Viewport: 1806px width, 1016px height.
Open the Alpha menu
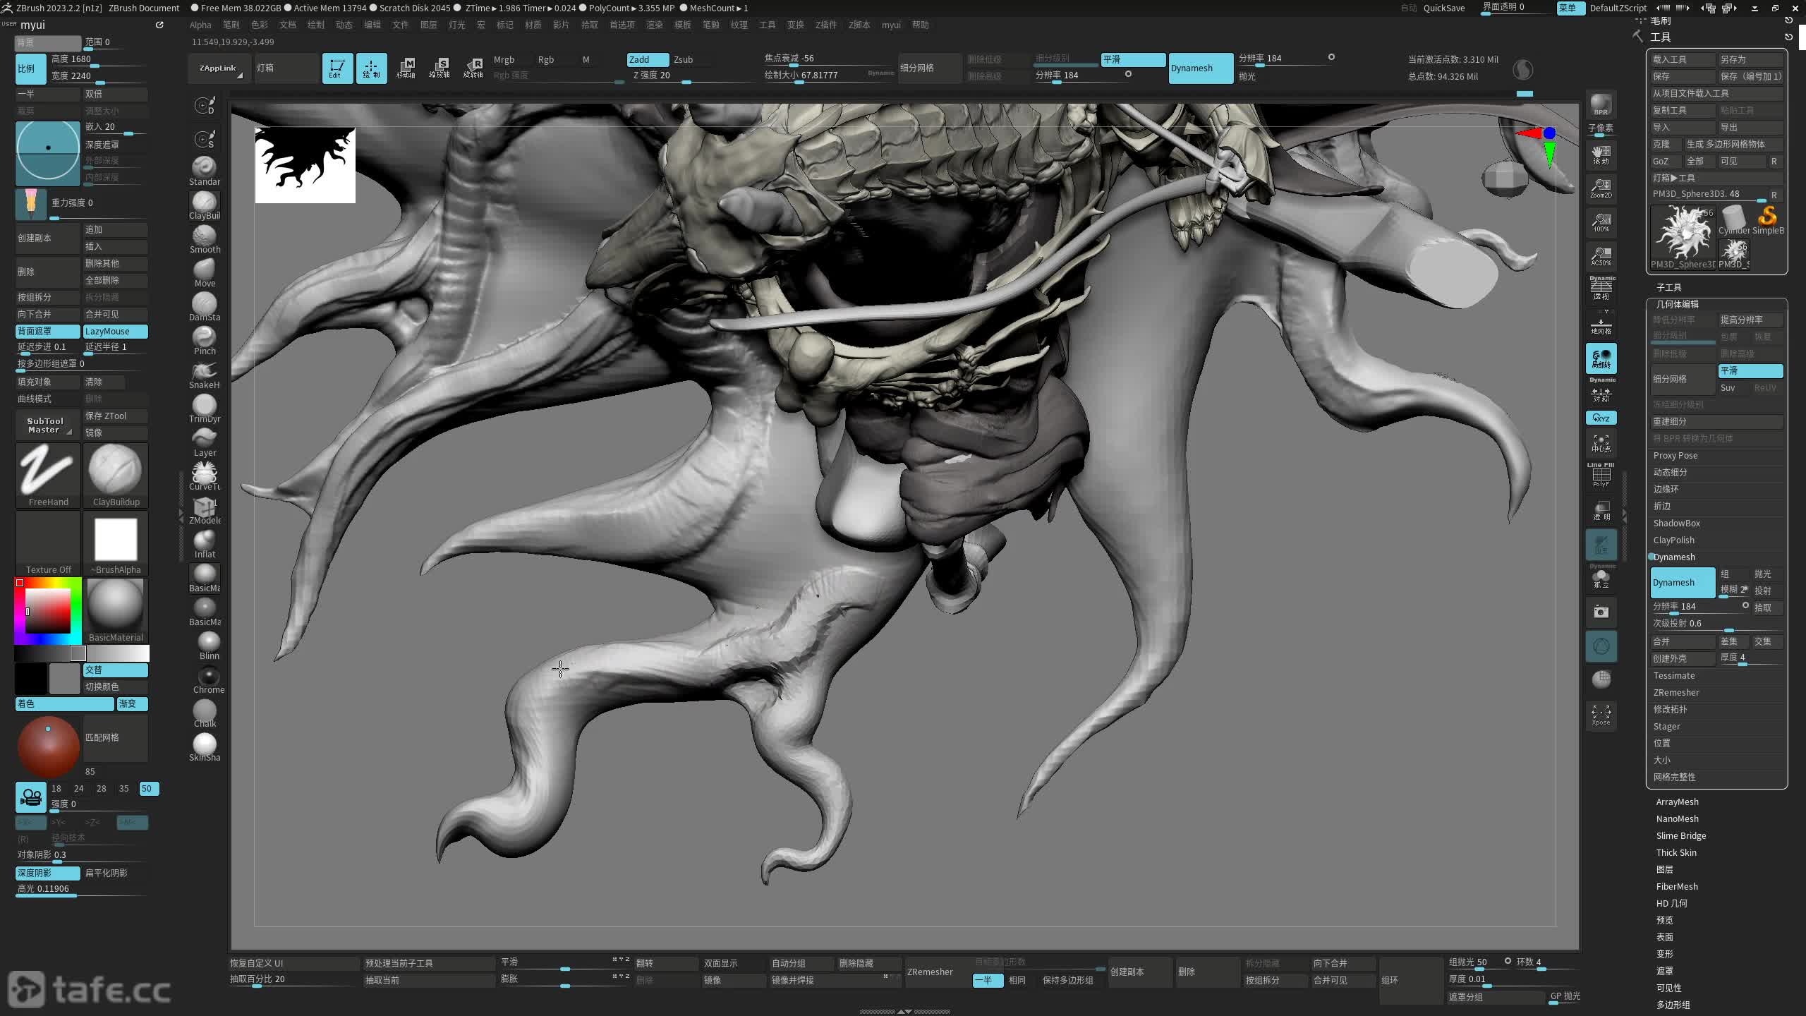[200, 25]
